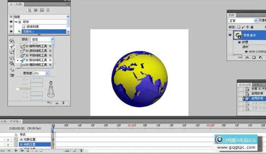
Task: Open the 预设 preset dropdown
Action: pos(52,39)
